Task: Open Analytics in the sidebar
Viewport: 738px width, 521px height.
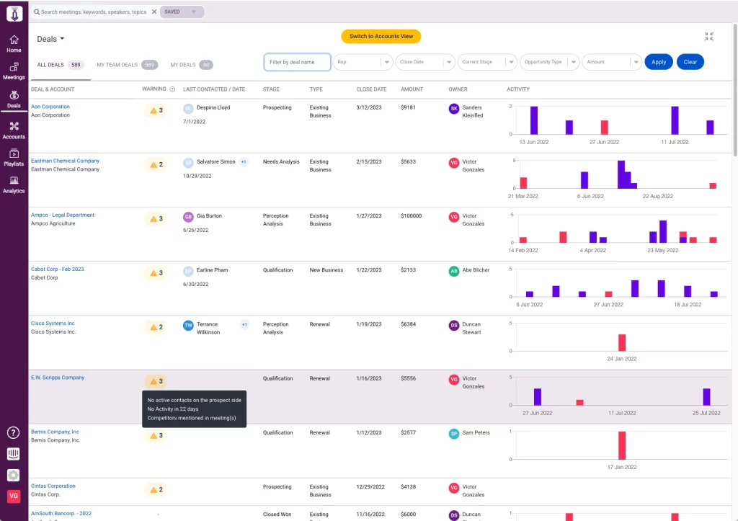Action: pos(14,185)
